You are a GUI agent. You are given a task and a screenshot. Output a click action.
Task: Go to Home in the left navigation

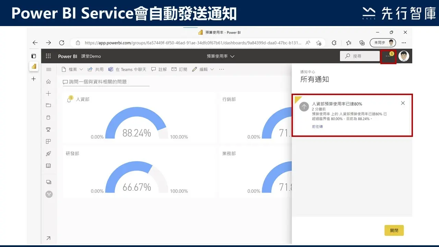click(48, 82)
